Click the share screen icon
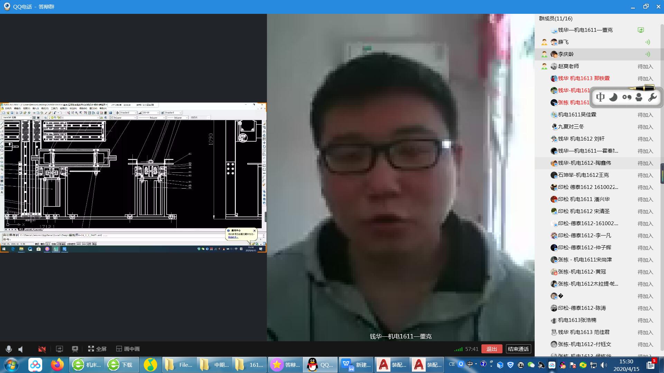This screenshot has width=664, height=373. [x=59, y=349]
